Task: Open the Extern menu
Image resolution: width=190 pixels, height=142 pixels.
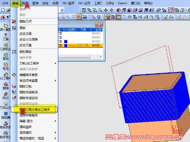Action: [123, 3]
